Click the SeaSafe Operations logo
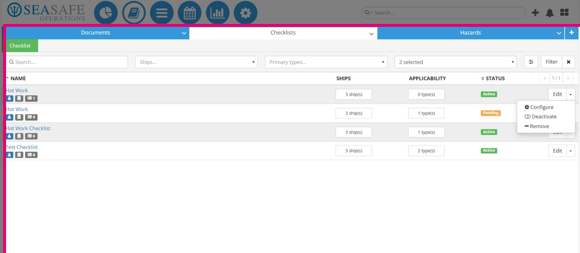Image resolution: width=580 pixels, height=253 pixels. click(x=46, y=12)
